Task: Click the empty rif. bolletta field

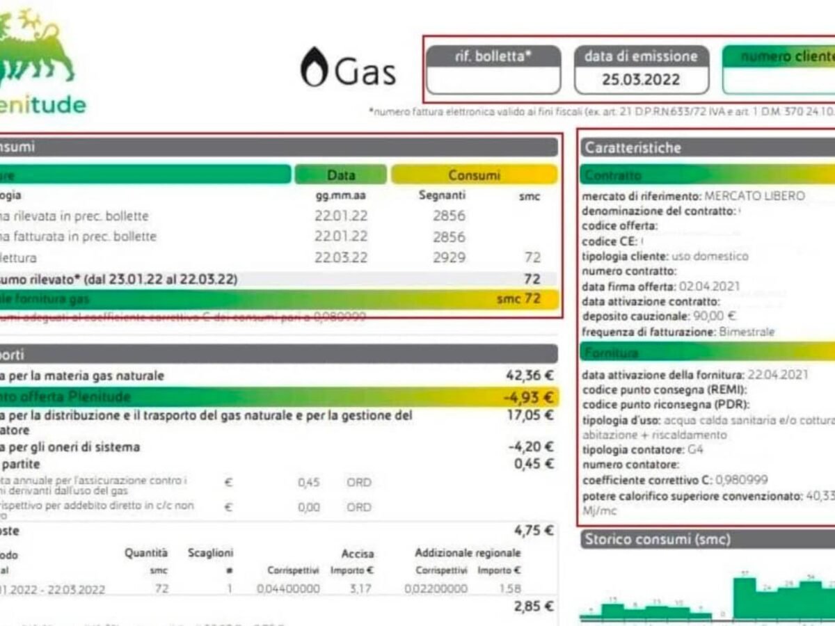Action: point(493,81)
